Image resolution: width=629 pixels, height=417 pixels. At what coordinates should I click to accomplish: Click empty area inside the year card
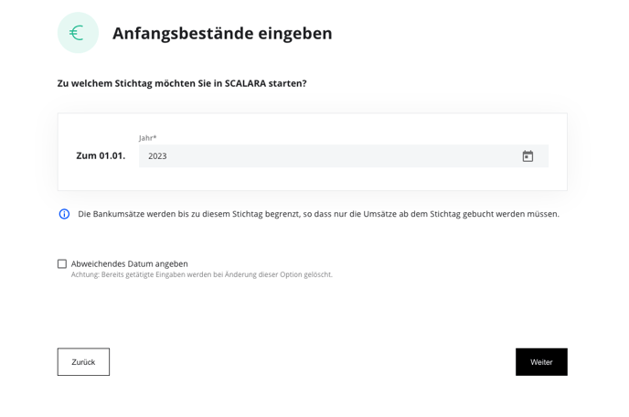[312, 179]
